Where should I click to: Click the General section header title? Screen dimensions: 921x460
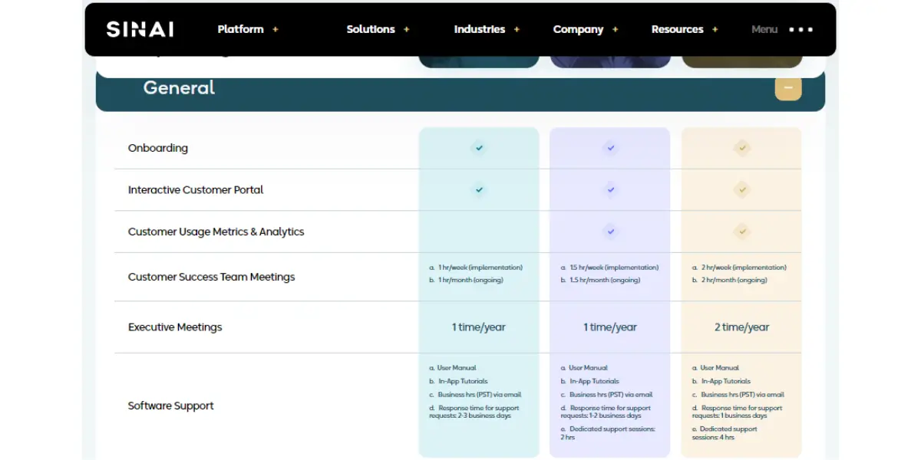[179, 87]
